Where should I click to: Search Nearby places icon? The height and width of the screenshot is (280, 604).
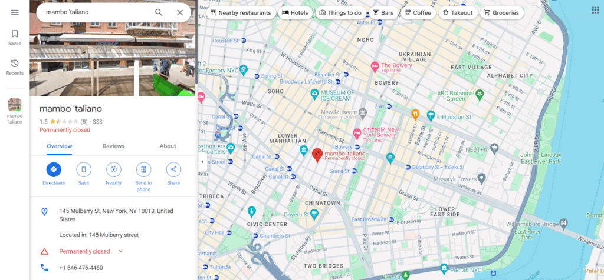coord(114,169)
